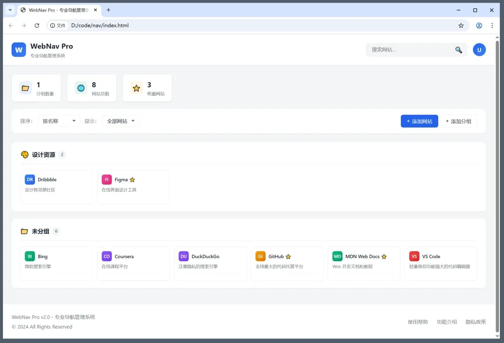Open the DuckDuckGo site card title
Viewport: 504px width, 343px height.
click(205, 257)
